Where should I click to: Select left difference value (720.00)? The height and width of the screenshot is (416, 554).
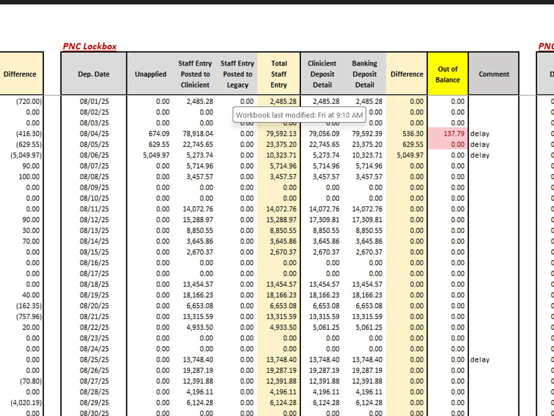[29, 101]
